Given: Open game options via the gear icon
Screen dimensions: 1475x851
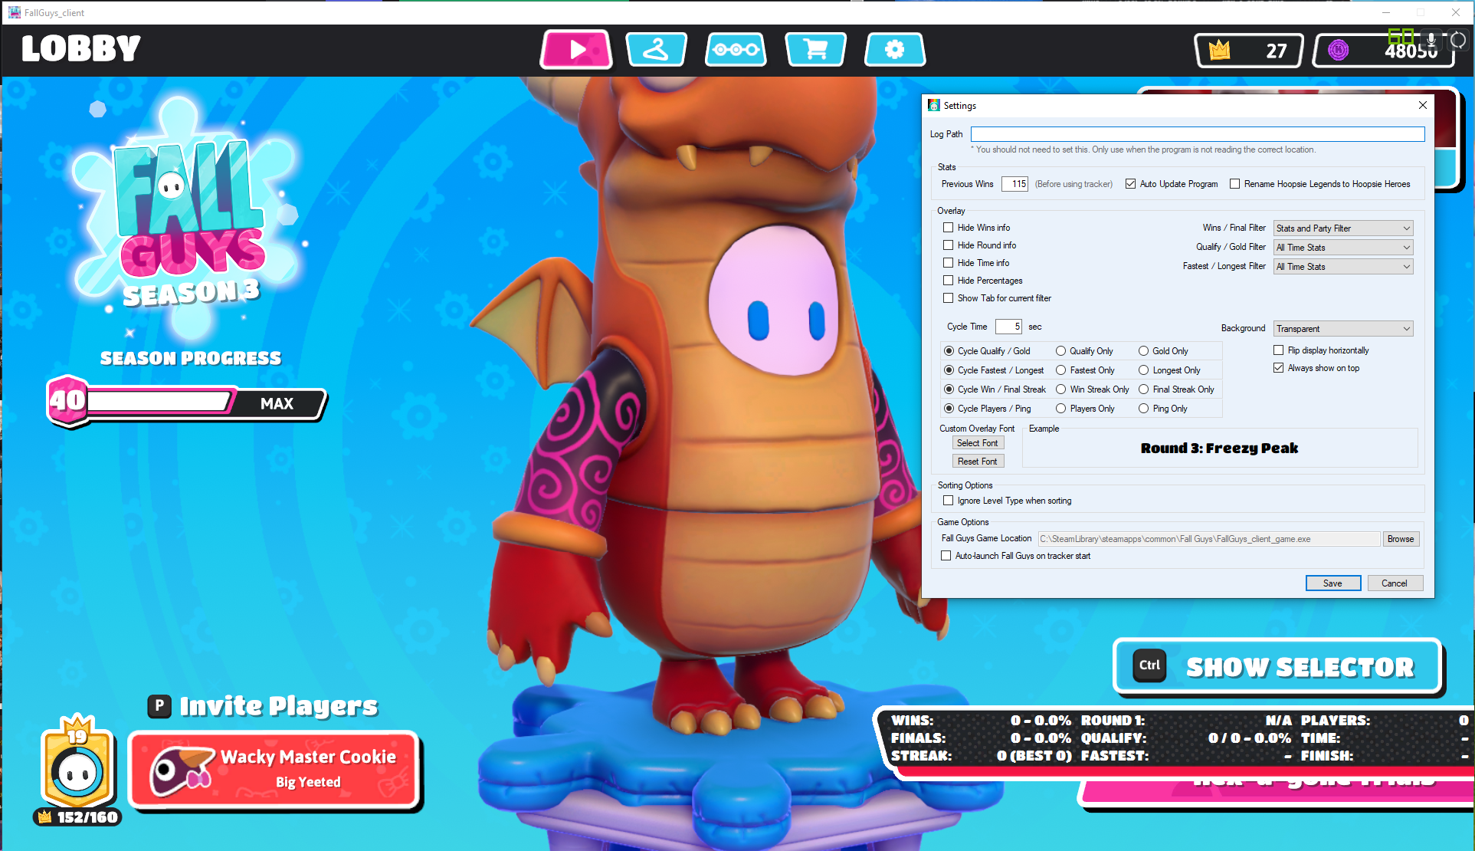Looking at the screenshot, I should [x=894, y=49].
